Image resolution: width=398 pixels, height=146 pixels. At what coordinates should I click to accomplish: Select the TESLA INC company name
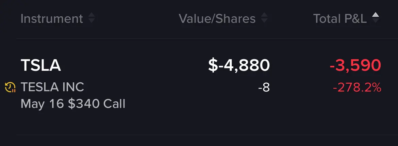[52, 87]
